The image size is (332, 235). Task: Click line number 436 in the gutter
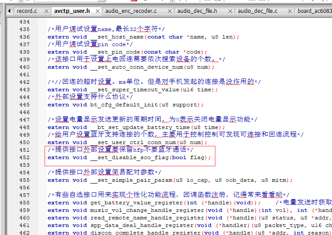[x=24, y=37]
